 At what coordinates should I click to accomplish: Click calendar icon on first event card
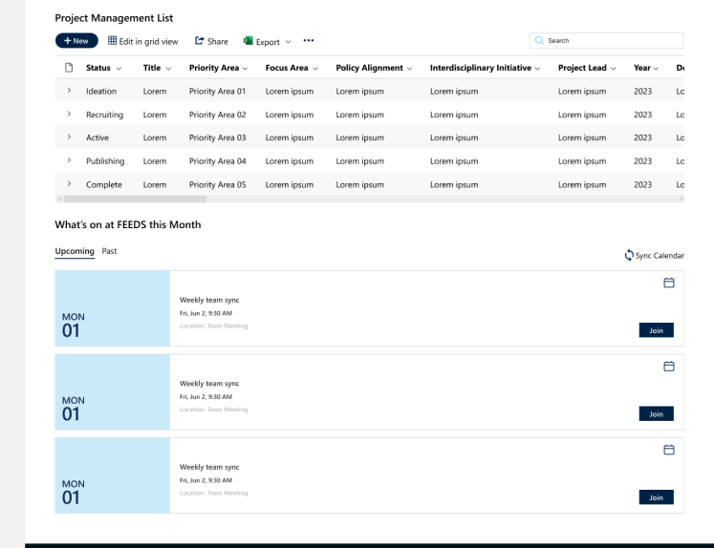669,283
